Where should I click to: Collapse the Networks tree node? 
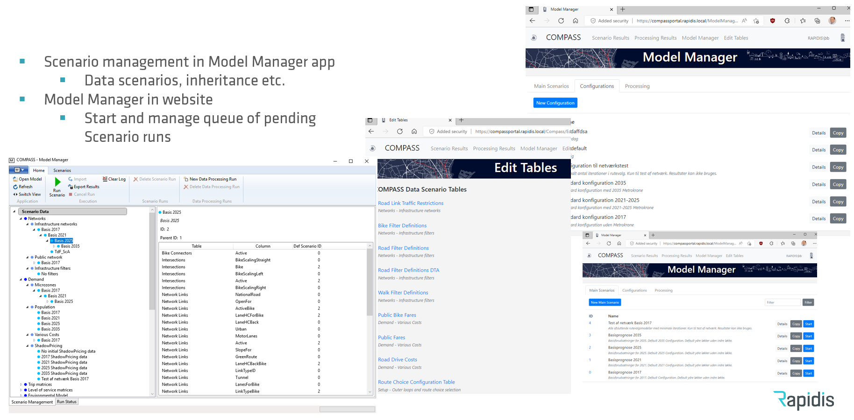coord(21,218)
